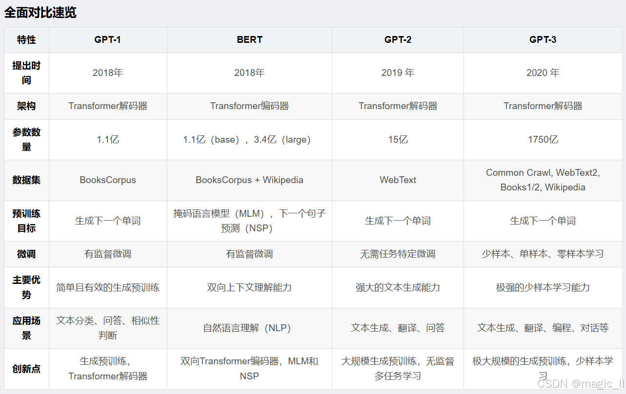Click the 文本生成、翻译、问答 cell
Viewport: 626px width, 394px height.
pyautogui.click(x=398, y=328)
